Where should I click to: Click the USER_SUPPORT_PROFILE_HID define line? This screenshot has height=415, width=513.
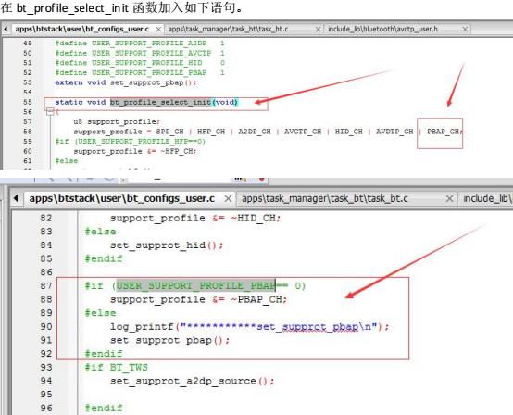point(140,63)
